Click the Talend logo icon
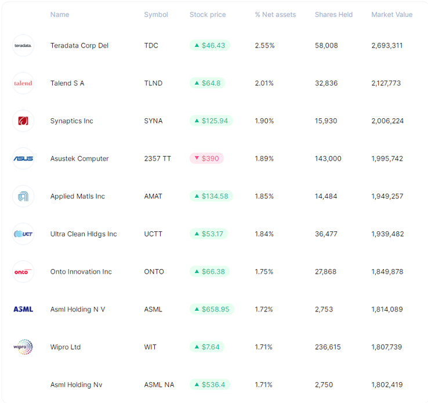Viewport: 428px width, 403px height. click(x=23, y=83)
